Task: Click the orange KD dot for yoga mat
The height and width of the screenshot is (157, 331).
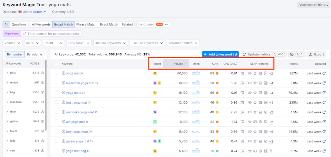Action: point(217,74)
